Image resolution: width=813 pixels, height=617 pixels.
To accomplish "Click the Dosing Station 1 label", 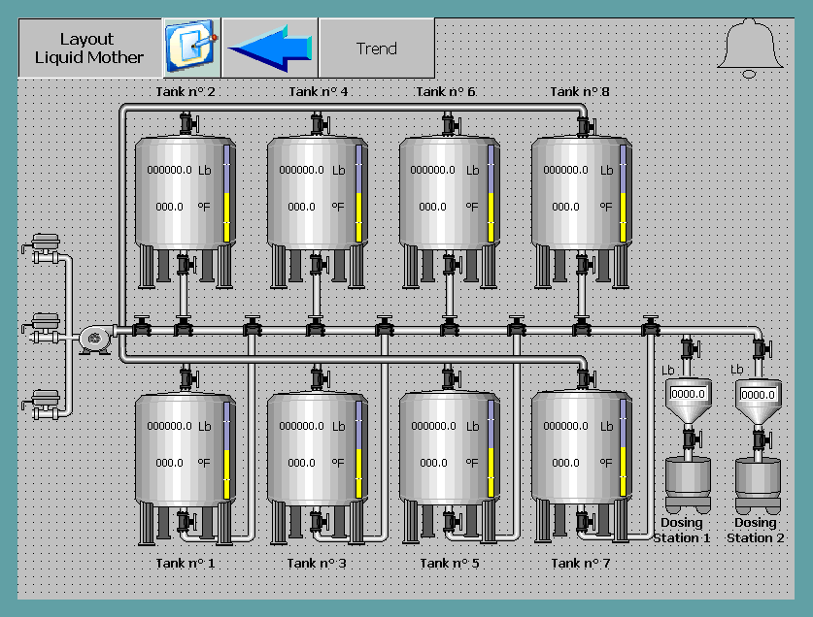I will click(681, 530).
